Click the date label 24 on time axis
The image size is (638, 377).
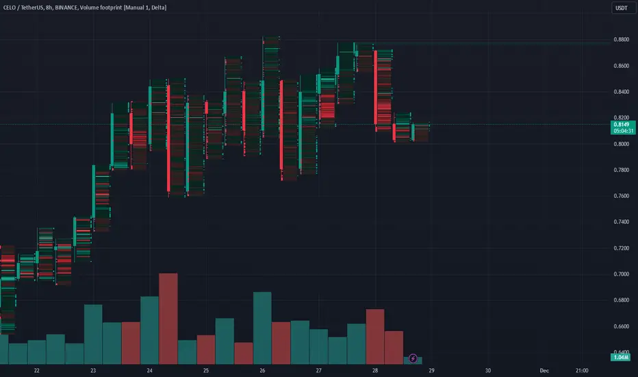click(x=150, y=370)
